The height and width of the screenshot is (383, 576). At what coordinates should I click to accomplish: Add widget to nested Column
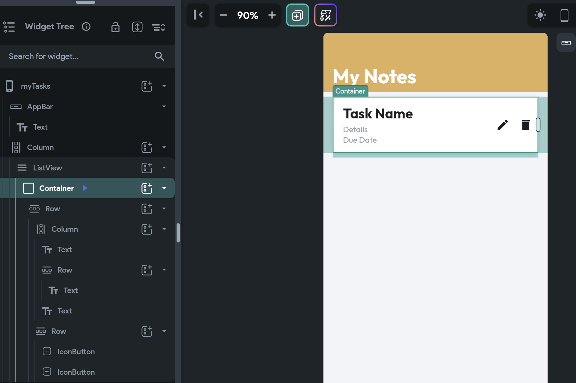pyautogui.click(x=147, y=229)
